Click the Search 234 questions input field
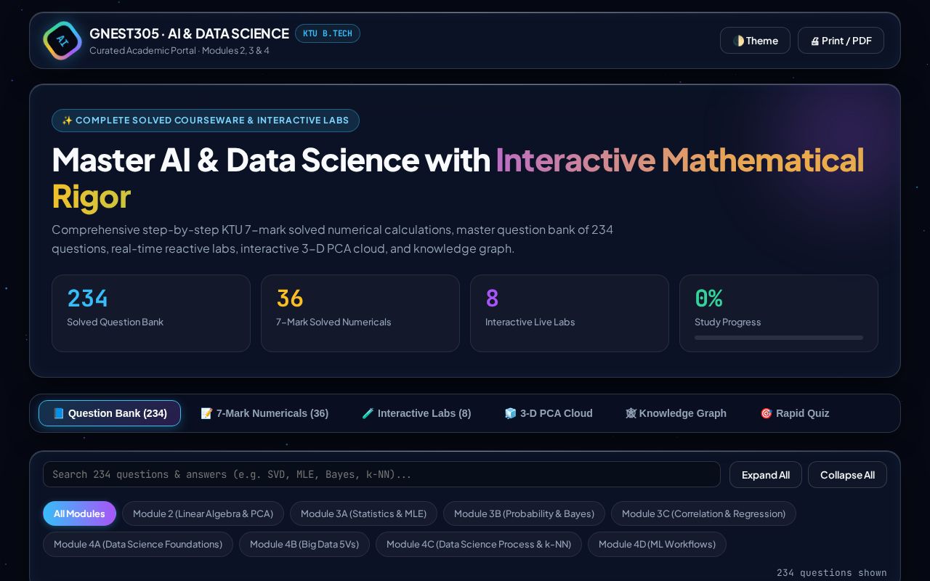This screenshot has width=930, height=581. [381, 474]
